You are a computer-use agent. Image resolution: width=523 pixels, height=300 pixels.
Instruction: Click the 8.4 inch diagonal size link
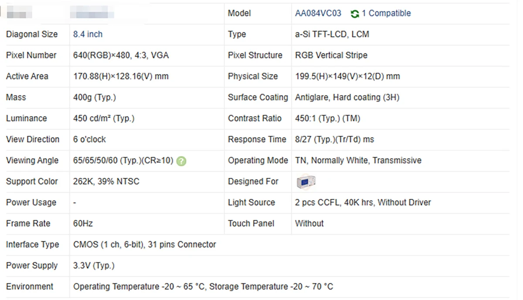(x=88, y=34)
